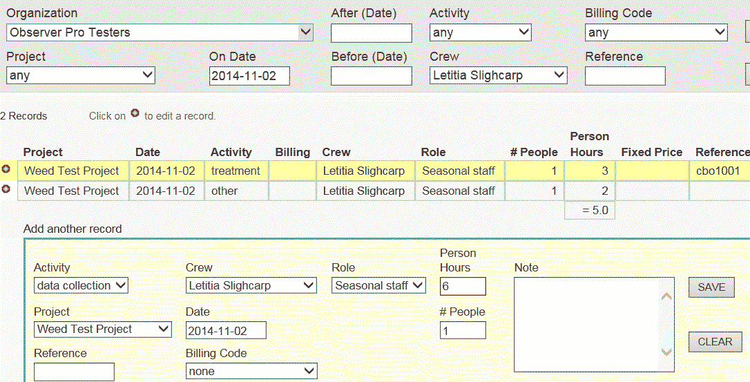The width and height of the screenshot is (750, 382).
Task: Click the # People input field
Action: coord(462,330)
